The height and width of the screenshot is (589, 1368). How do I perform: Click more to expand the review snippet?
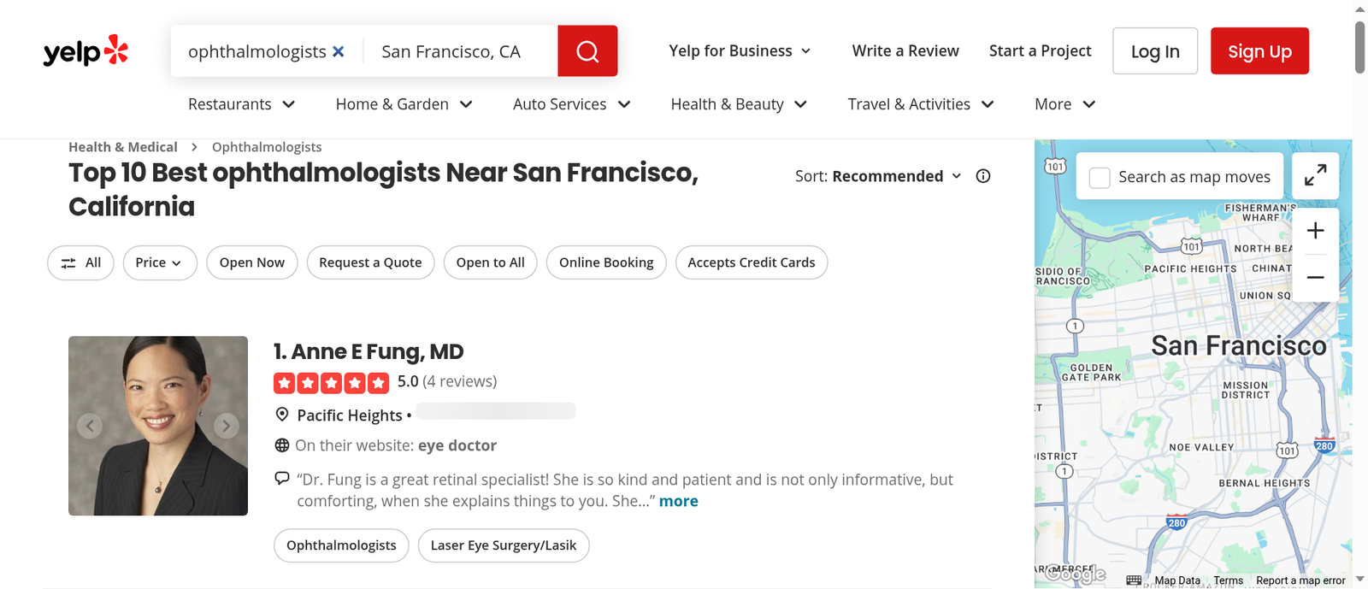pos(679,502)
